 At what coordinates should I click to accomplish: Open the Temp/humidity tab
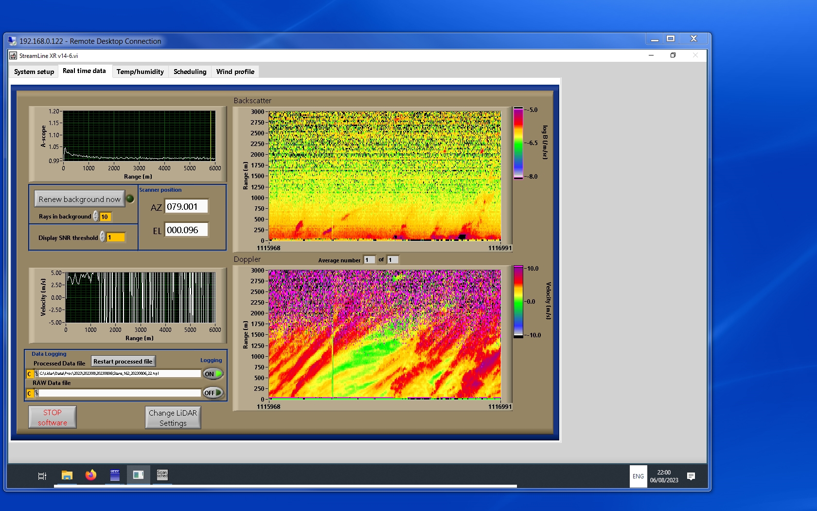[140, 72]
